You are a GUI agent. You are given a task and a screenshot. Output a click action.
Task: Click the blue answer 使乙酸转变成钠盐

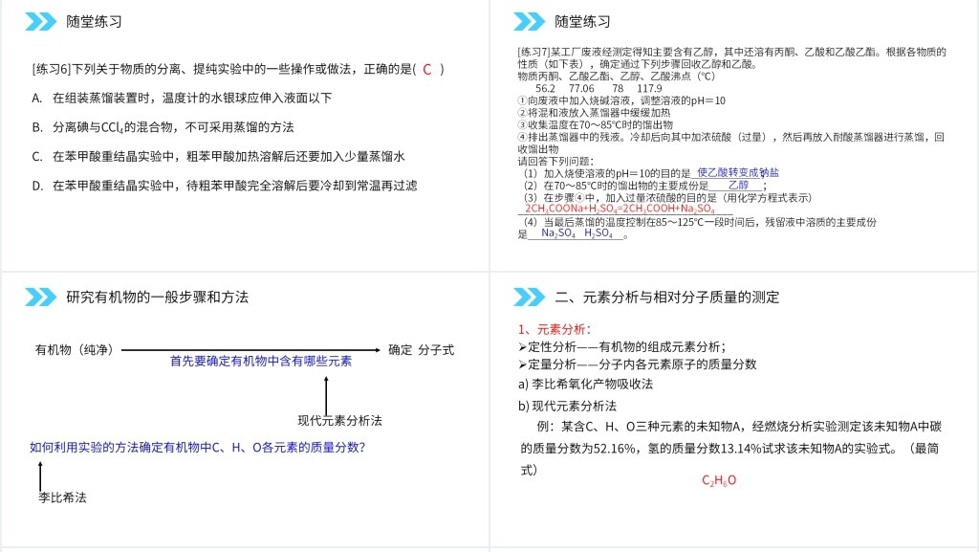tap(737, 173)
